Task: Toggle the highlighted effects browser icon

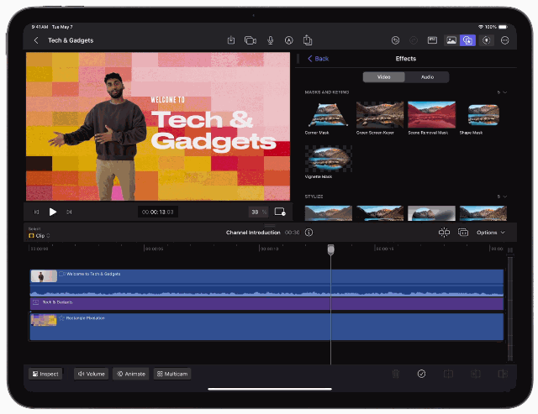Action: point(468,40)
